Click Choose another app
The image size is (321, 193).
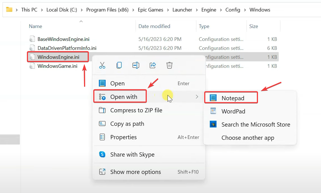[x=250, y=138]
